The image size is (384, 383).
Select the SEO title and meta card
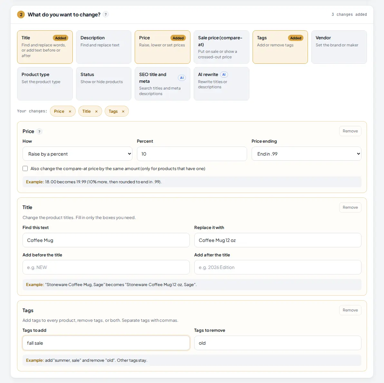pyautogui.click(x=162, y=84)
